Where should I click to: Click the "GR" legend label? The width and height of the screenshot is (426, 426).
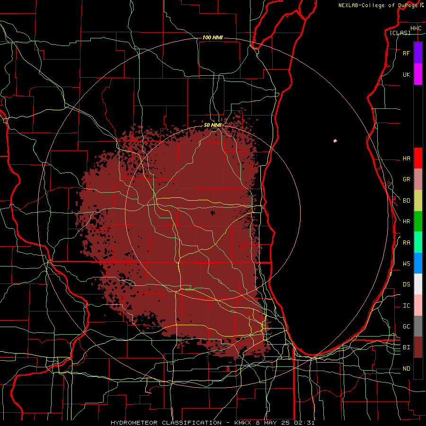pos(406,179)
